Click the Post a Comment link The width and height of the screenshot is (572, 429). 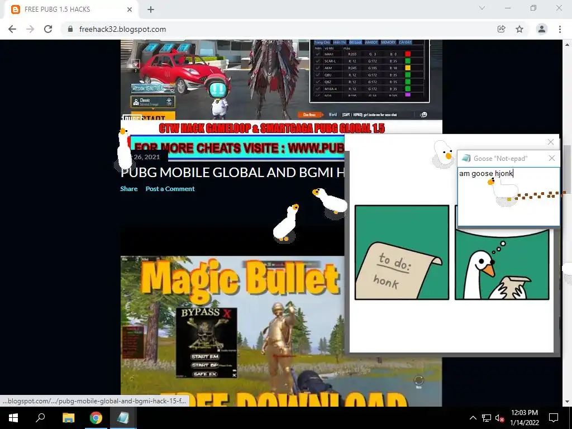tap(170, 189)
